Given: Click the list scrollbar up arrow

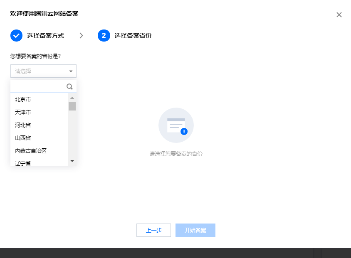Looking at the screenshot, I should (72, 98).
